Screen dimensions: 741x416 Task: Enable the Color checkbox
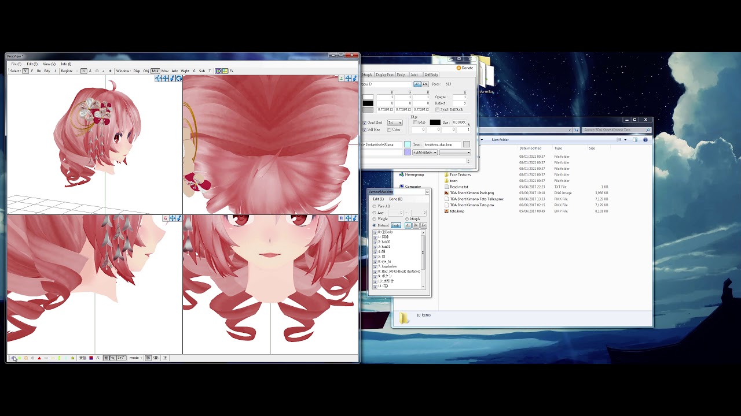(x=389, y=129)
